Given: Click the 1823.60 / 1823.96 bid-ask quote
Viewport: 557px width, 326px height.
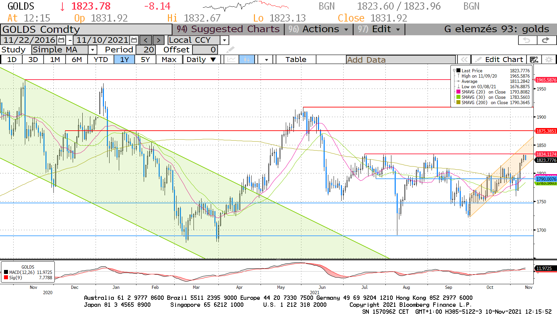Looking at the screenshot, I should click(x=399, y=6).
